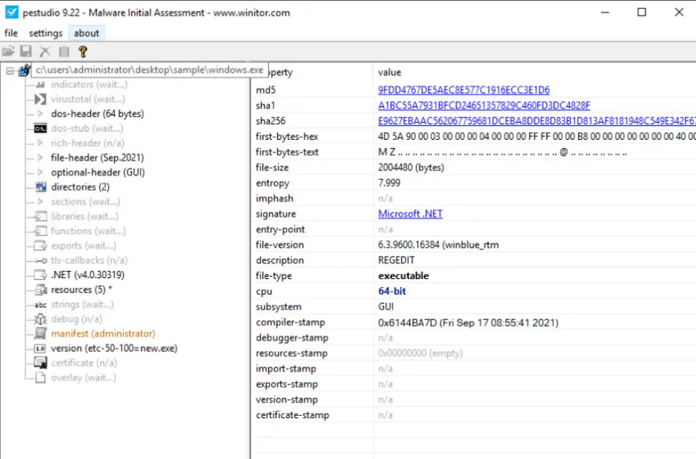Select .NET (v4.0.30319) tree item
Image resolution: width=696 pixels, height=459 pixels.
87,275
